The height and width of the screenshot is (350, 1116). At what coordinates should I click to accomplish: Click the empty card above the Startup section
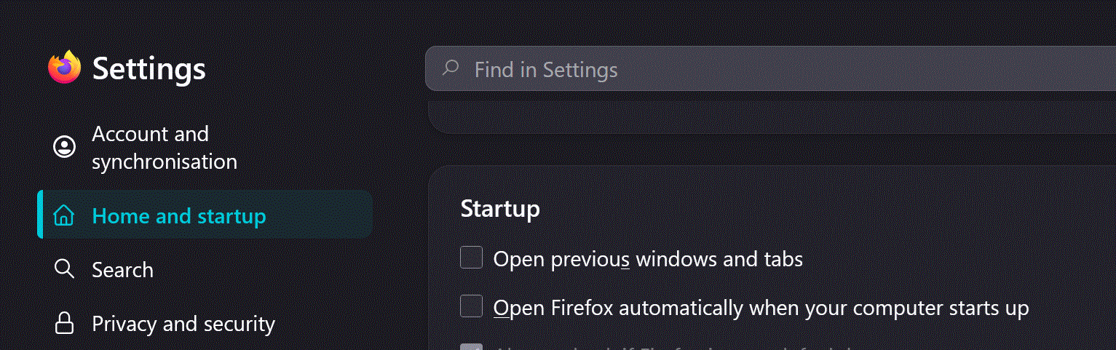tap(772, 118)
